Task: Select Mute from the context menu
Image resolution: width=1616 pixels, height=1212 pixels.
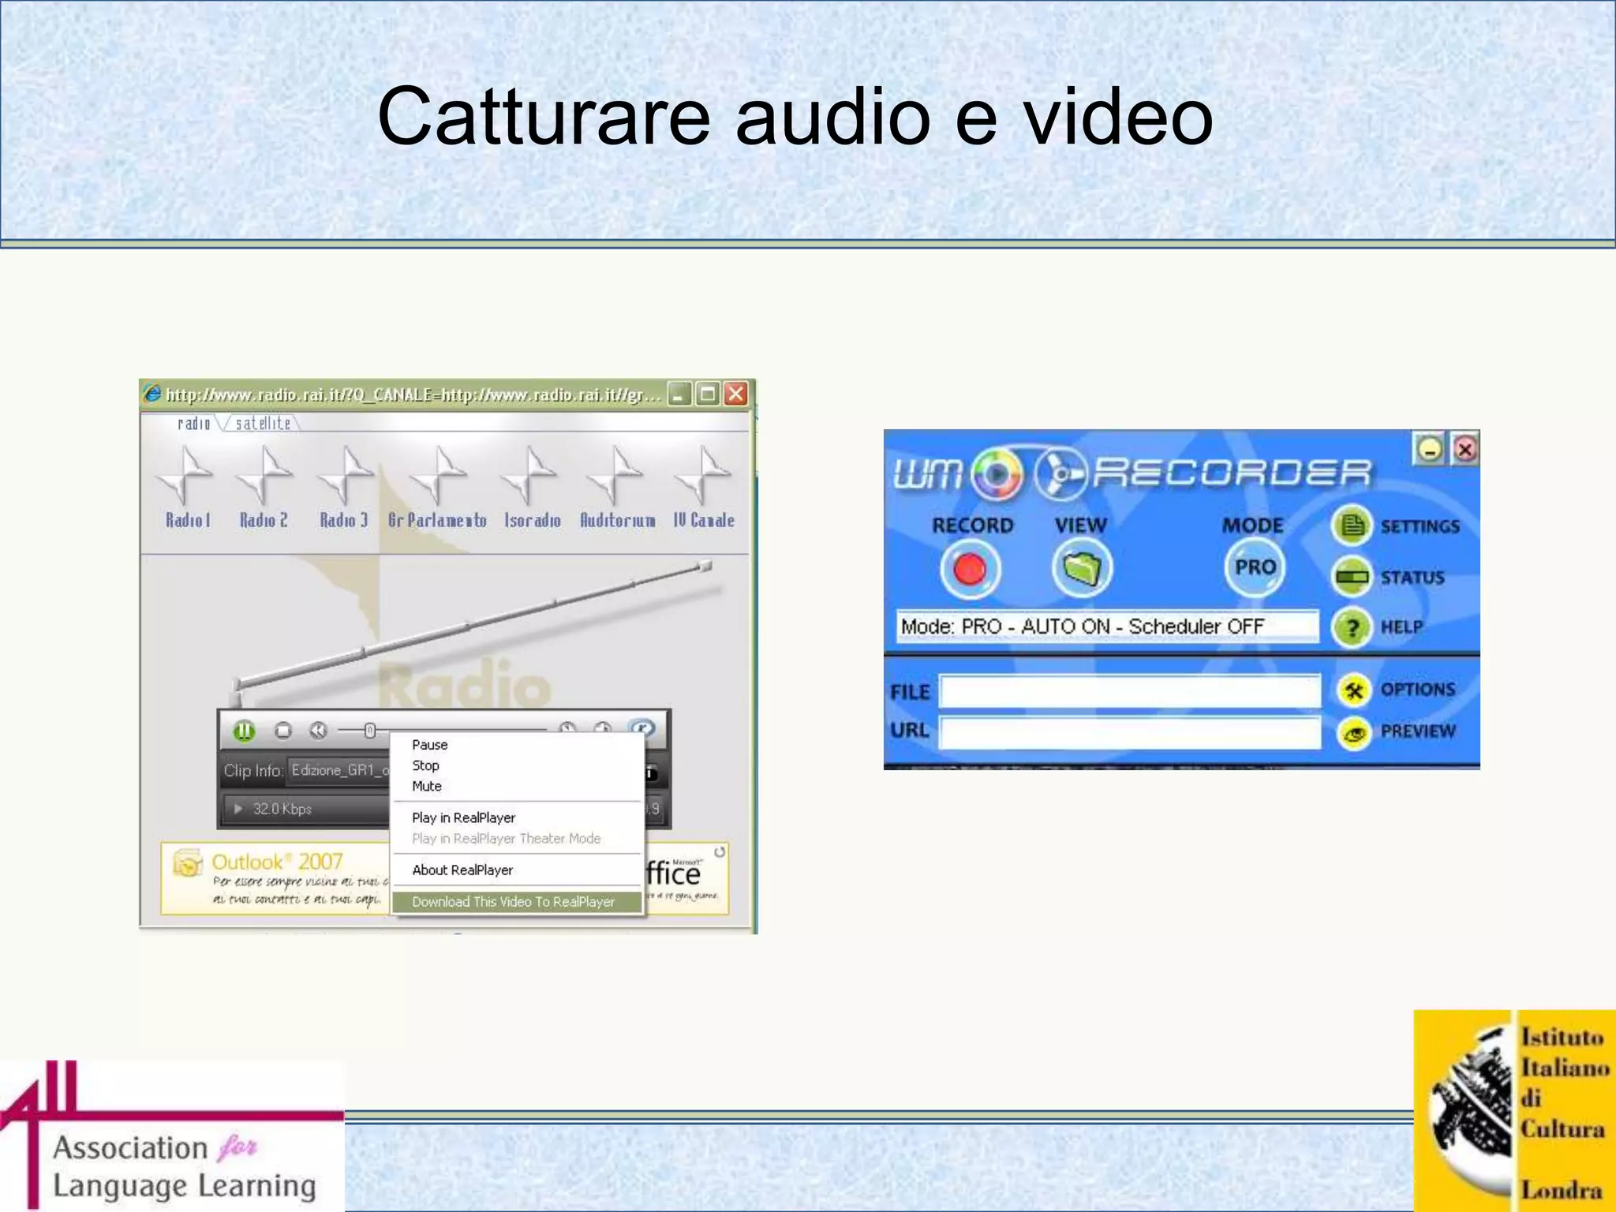Action: (x=427, y=787)
